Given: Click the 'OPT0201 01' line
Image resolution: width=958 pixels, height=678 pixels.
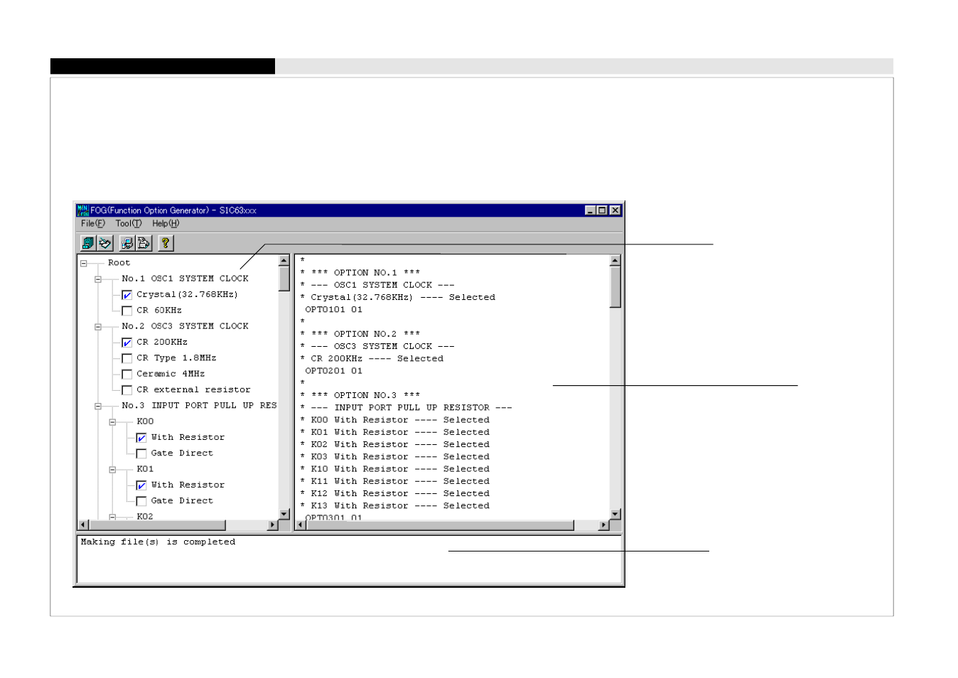Looking at the screenshot, I should (333, 371).
